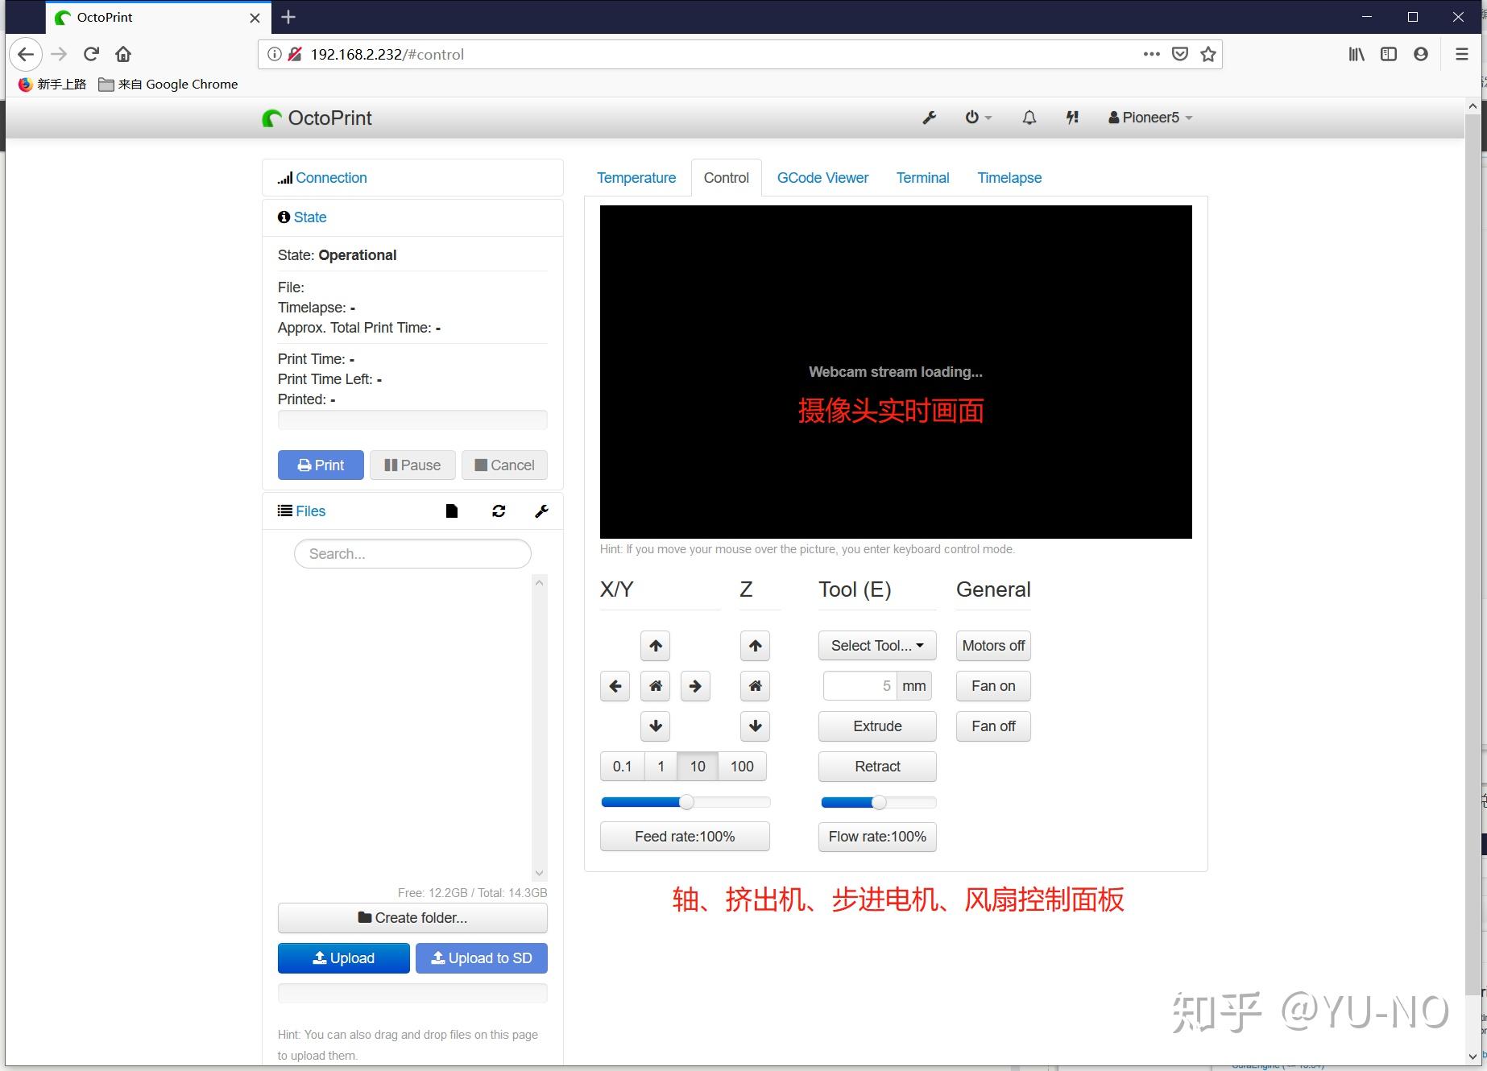1487x1071 pixels.
Task: Click the Print button
Action: (x=321, y=465)
